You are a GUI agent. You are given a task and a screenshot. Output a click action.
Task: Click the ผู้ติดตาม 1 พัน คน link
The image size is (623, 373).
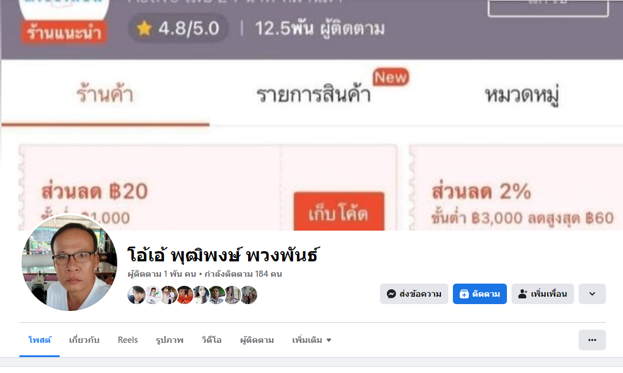pyautogui.click(x=162, y=274)
